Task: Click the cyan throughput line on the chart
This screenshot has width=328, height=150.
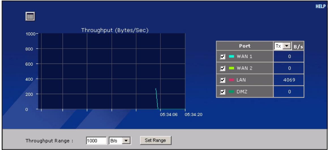Action: pyautogui.click(x=157, y=98)
